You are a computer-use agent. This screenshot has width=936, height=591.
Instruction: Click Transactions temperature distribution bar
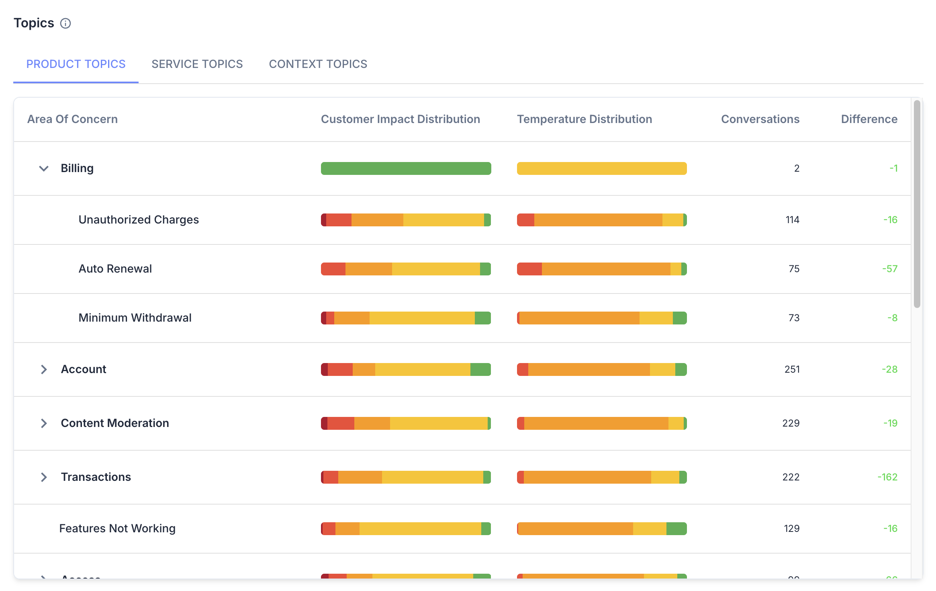(602, 477)
